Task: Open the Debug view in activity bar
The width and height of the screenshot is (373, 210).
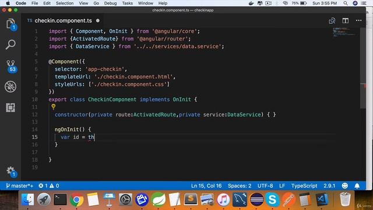Action: 10,86
